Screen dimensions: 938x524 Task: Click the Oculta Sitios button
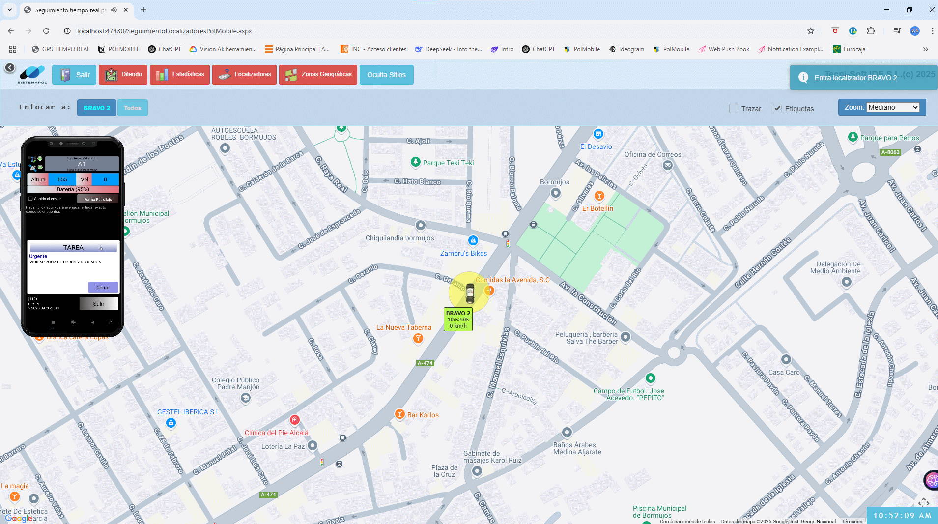386,75
